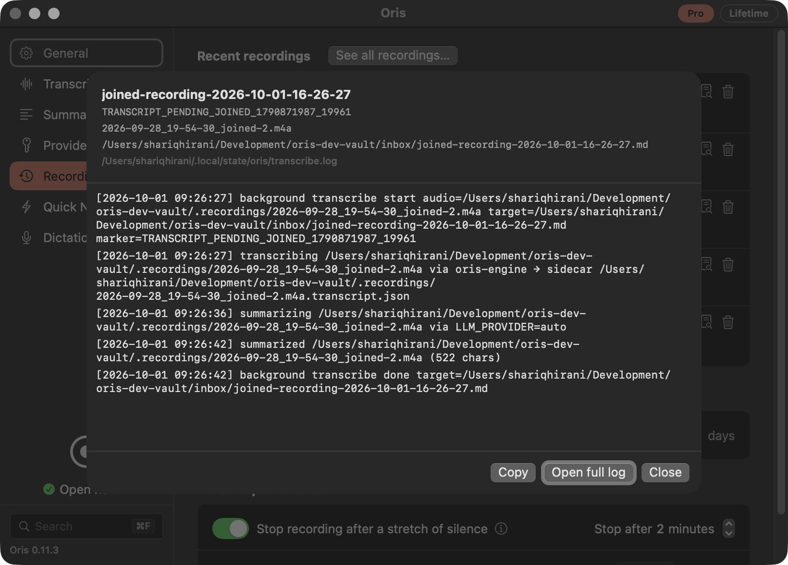This screenshot has width=788, height=565.
Task: Click the dialog title joined-recording-2026-10-01-16-26-27
Action: point(226,94)
